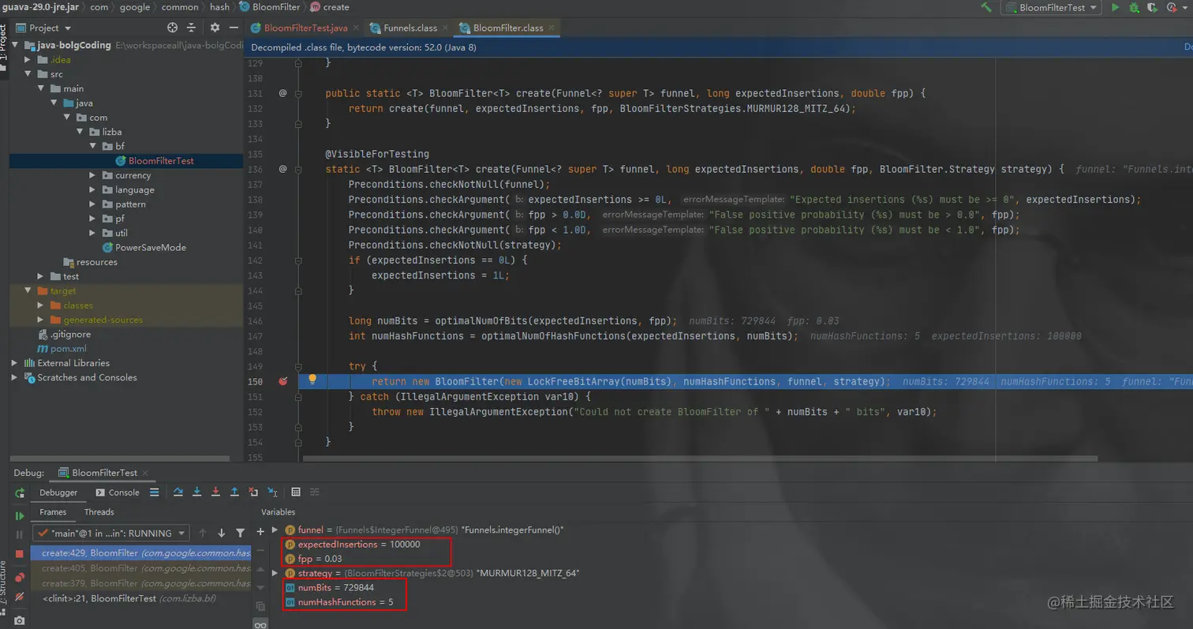Open Evaluate Expression calculator icon
This screenshot has height=629, width=1193.
tap(296, 492)
